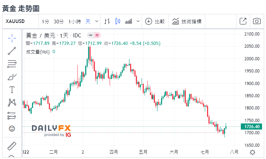Open the long position forecast tool
Image resolution: width=266 pixels, height=159 pixels.
(x=12, y=116)
